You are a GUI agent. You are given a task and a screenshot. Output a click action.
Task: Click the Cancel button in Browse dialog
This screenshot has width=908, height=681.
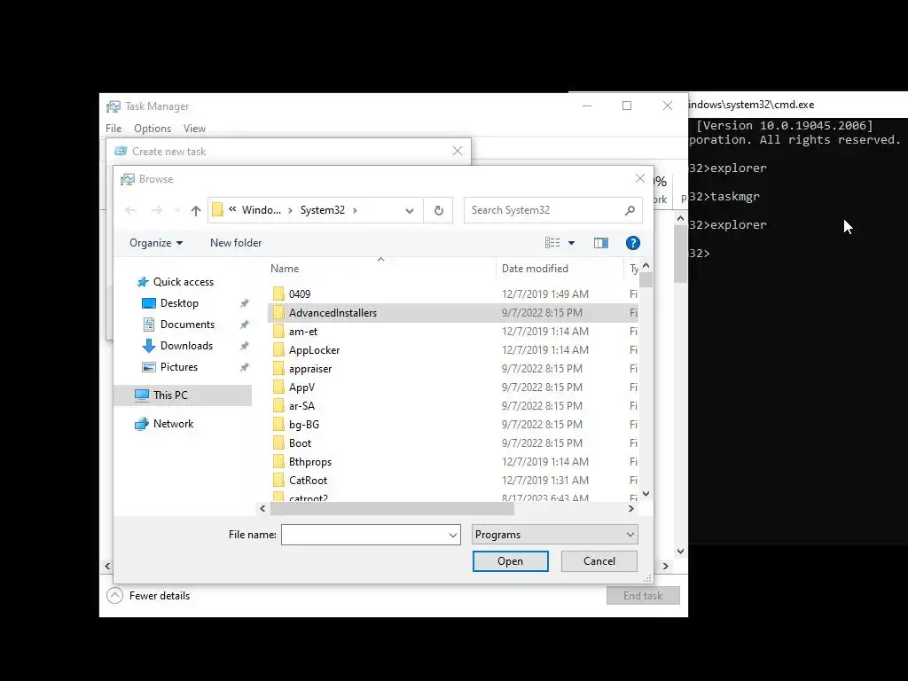(x=599, y=561)
